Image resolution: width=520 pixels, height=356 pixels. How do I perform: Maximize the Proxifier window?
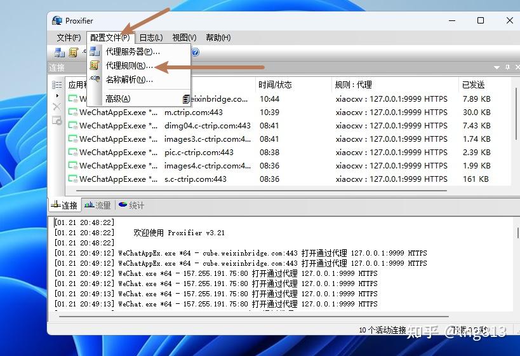[x=480, y=20]
